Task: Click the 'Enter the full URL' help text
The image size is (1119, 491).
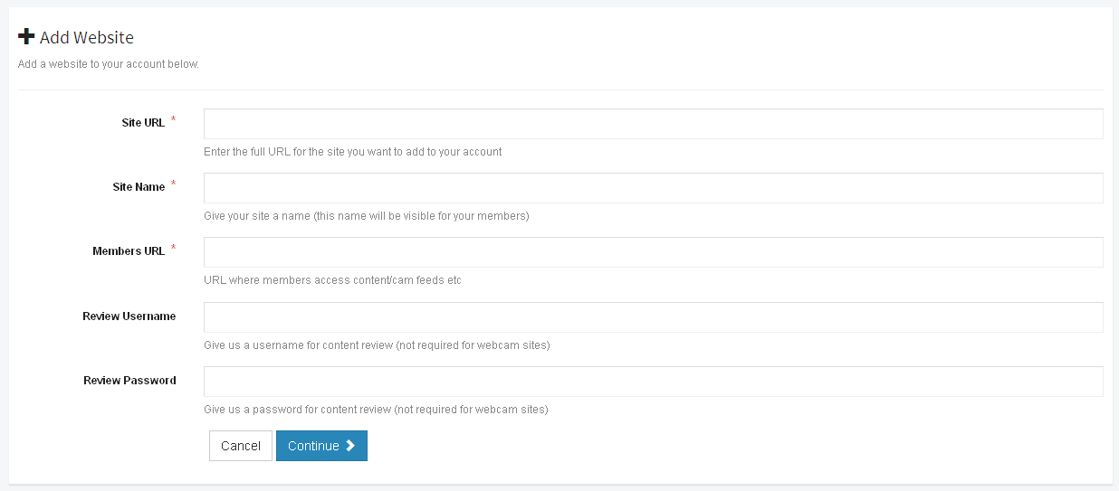Action: point(352,152)
